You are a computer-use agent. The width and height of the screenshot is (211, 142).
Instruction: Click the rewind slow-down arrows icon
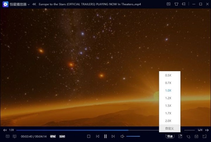(5, 130)
